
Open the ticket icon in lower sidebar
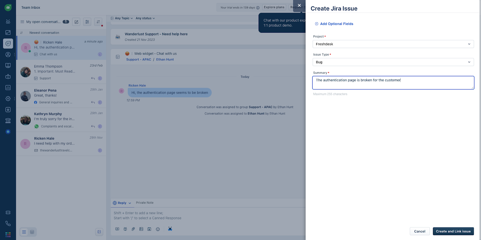(8, 212)
